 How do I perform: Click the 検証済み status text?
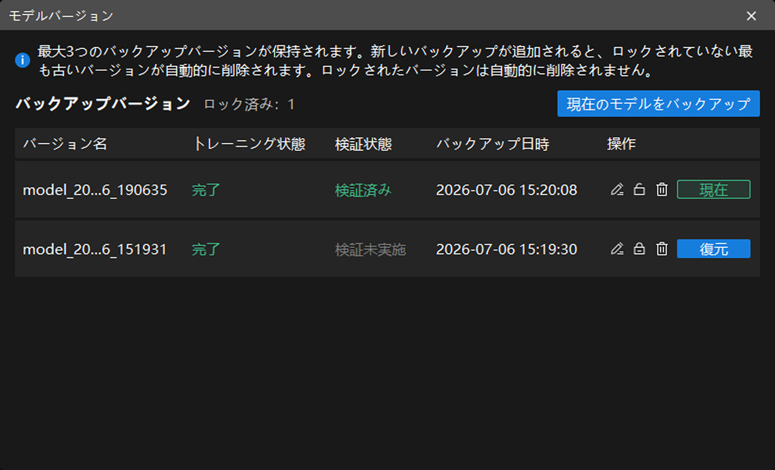click(363, 190)
